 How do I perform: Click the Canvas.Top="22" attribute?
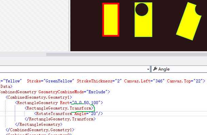[185, 81]
